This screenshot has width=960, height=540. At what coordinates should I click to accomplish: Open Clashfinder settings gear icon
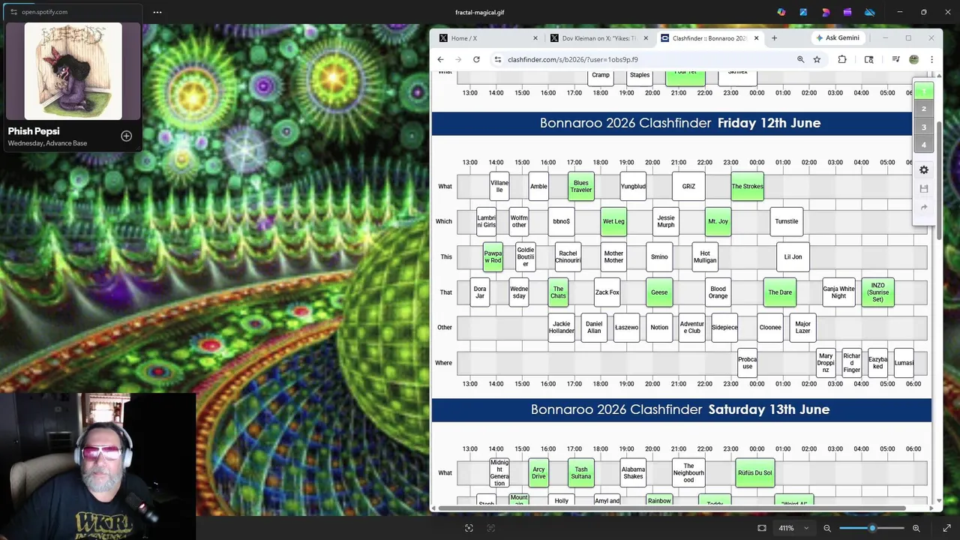924,170
